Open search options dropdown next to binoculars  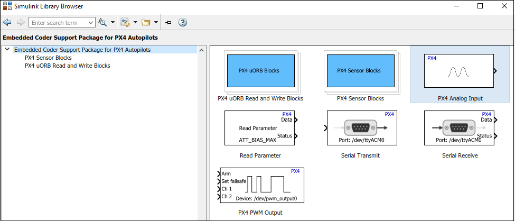(x=113, y=22)
